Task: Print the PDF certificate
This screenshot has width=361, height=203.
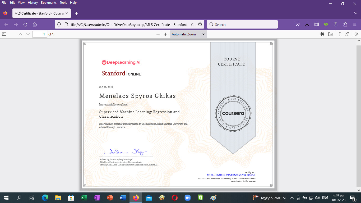Action: [322, 34]
